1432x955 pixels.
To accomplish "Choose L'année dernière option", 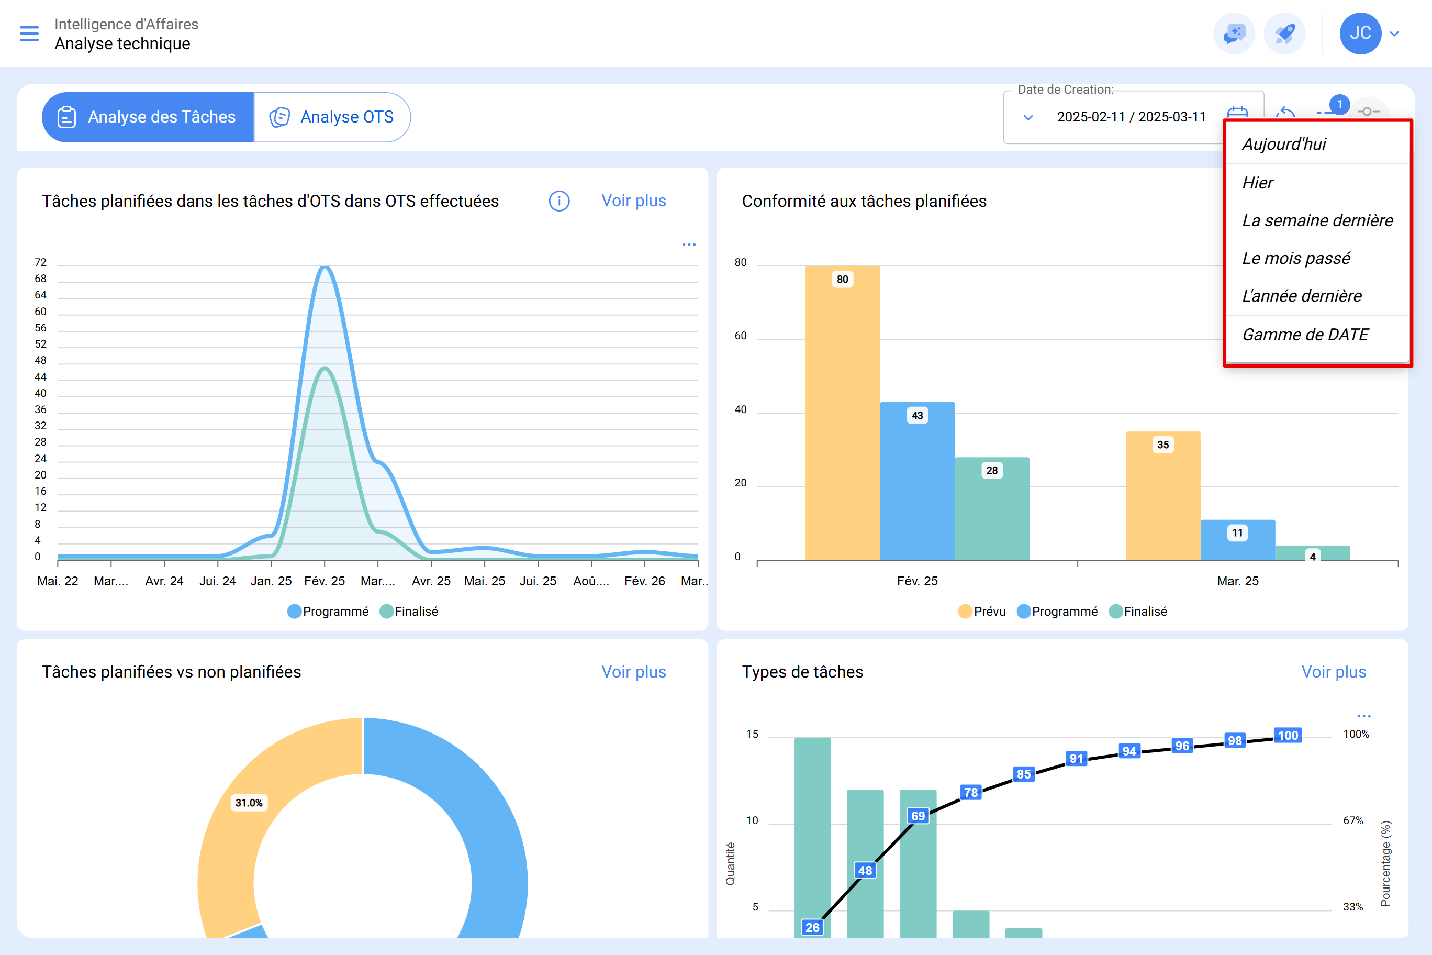I will tap(1317, 296).
